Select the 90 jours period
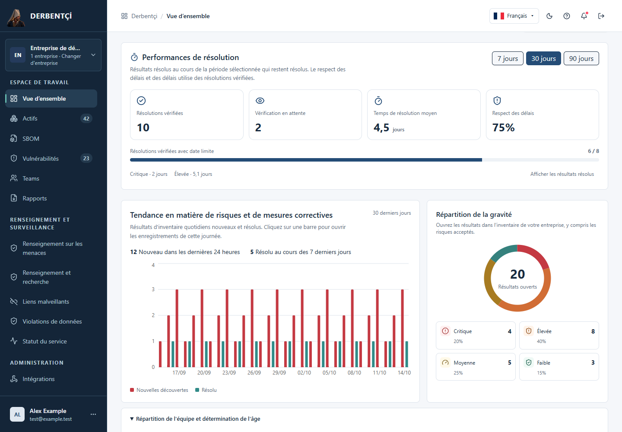 pyautogui.click(x=581, y=58)
